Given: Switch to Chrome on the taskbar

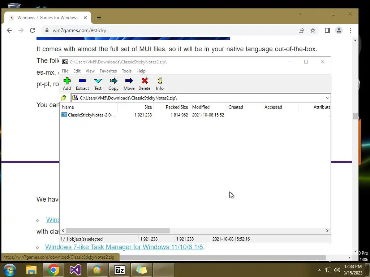Looking at the screenshot, I should tap(53, 270).
